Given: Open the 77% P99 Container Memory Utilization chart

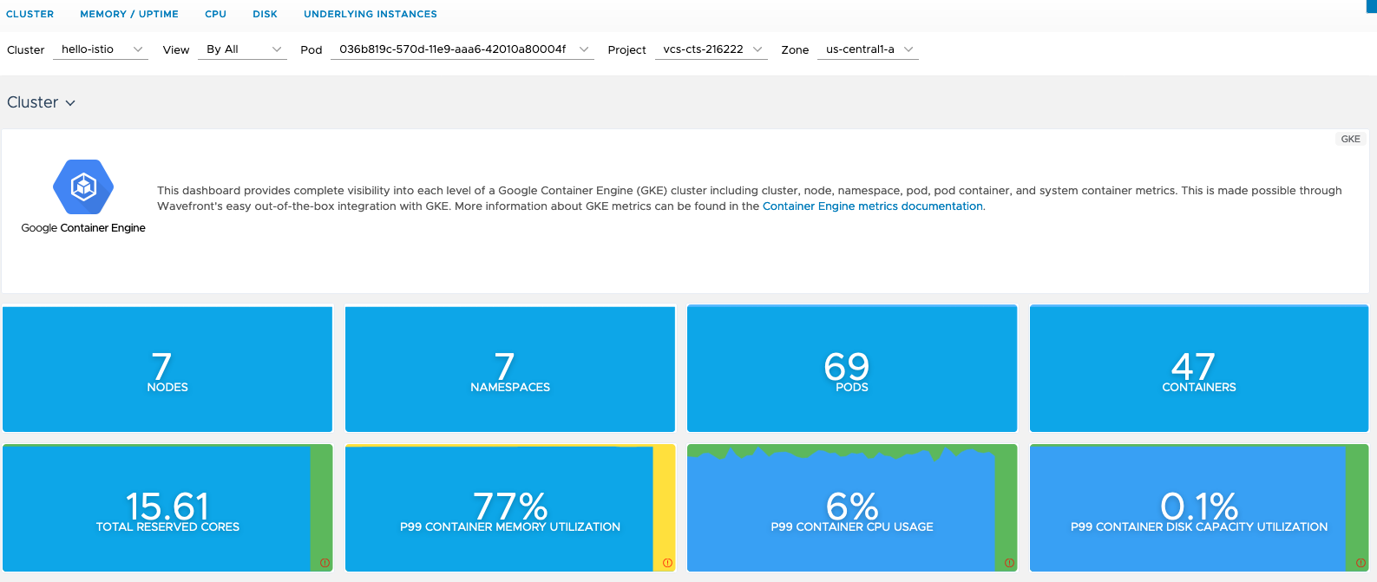Looking at the screenshot, I should [x=510, y=508].
